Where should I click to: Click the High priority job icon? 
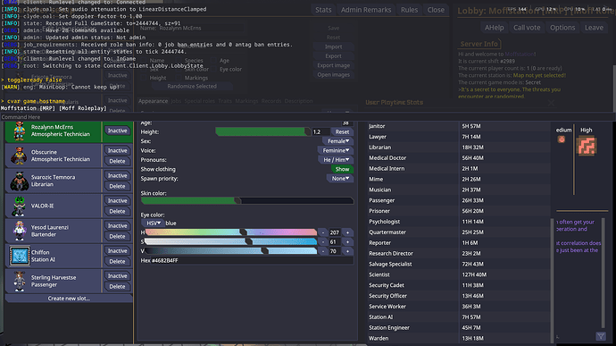(587, 146)
